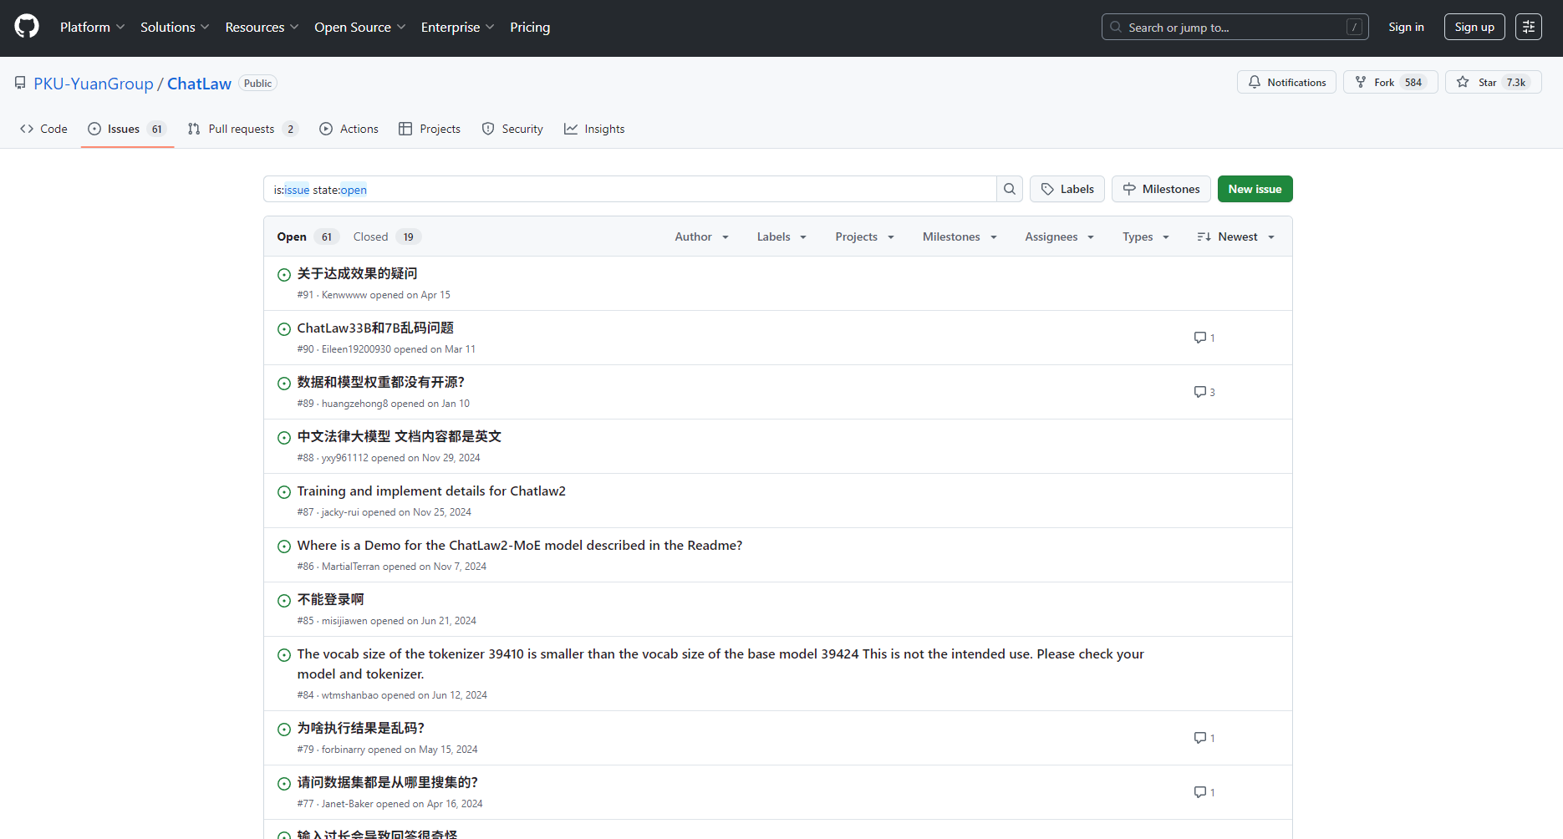Click the open-issue icon for issue #77
This screenshot has height=839, width=1563.
284,784
